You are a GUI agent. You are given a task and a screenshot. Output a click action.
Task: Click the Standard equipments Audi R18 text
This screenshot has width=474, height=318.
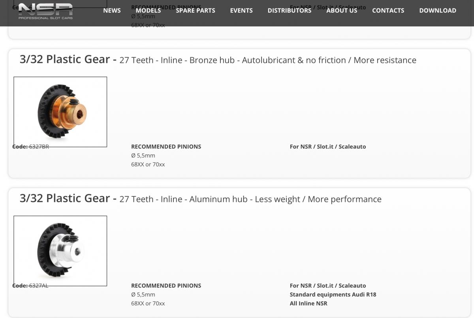[x=333, y=294]
